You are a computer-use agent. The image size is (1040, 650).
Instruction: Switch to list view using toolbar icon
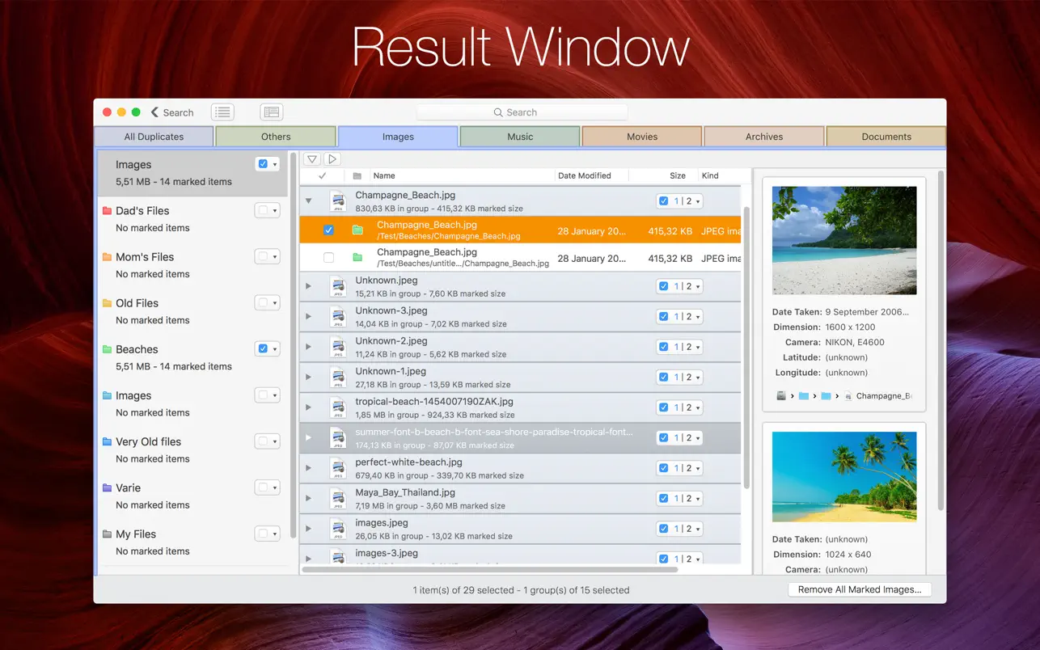[222, 112]
